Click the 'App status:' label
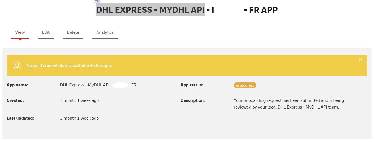Screen dimensions: 376x142 192,85
